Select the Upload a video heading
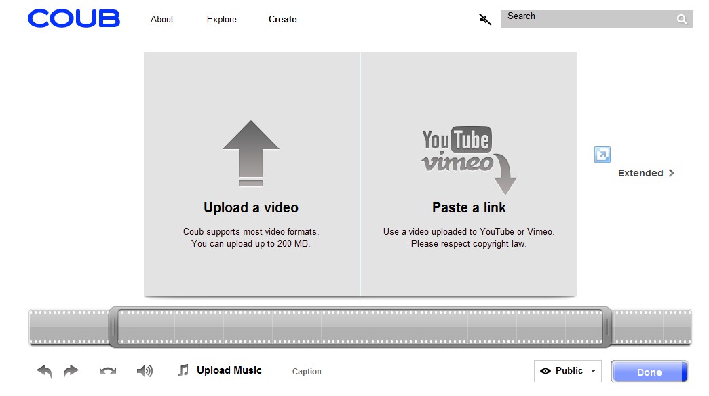This screenshot has width=709, height=396. (x=251, y=207)
